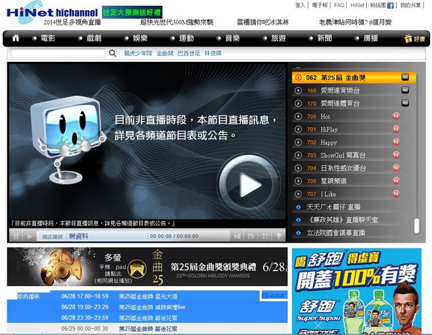Click the channel list scrollbar handle
The width and height of the screenshot is (432, 335).
tap(417, 226)
